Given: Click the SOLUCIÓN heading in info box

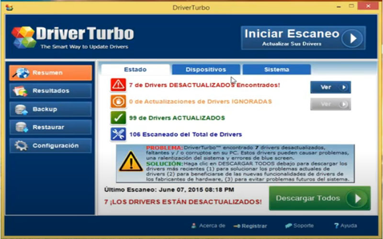Looking at the screenshot, I should pyautogui.click(x=164, y=163).
